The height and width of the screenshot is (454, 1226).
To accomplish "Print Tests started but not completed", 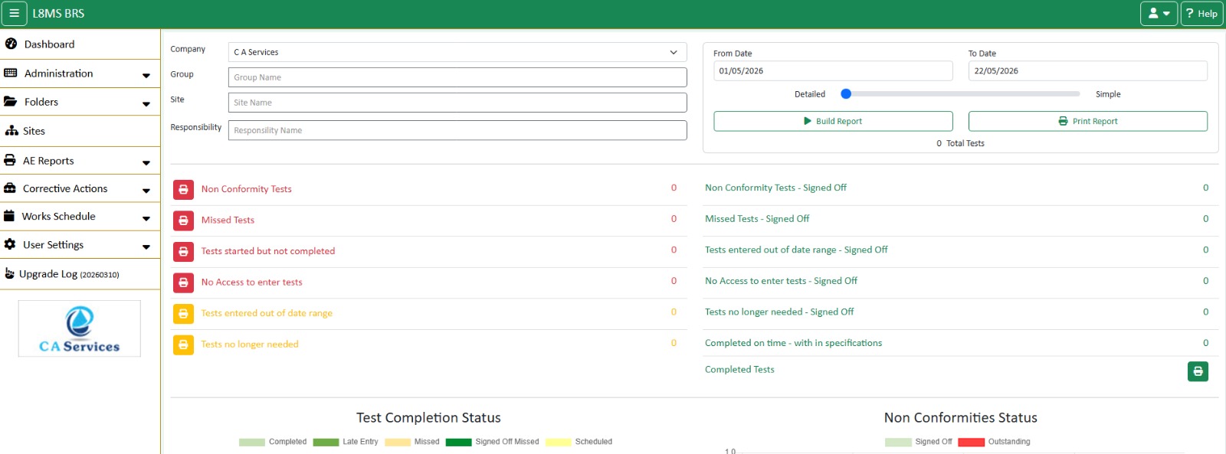I will click(183, 251).
